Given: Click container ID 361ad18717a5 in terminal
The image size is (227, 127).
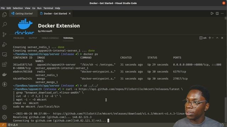Looking at the screenshot, I should (23, 65).
